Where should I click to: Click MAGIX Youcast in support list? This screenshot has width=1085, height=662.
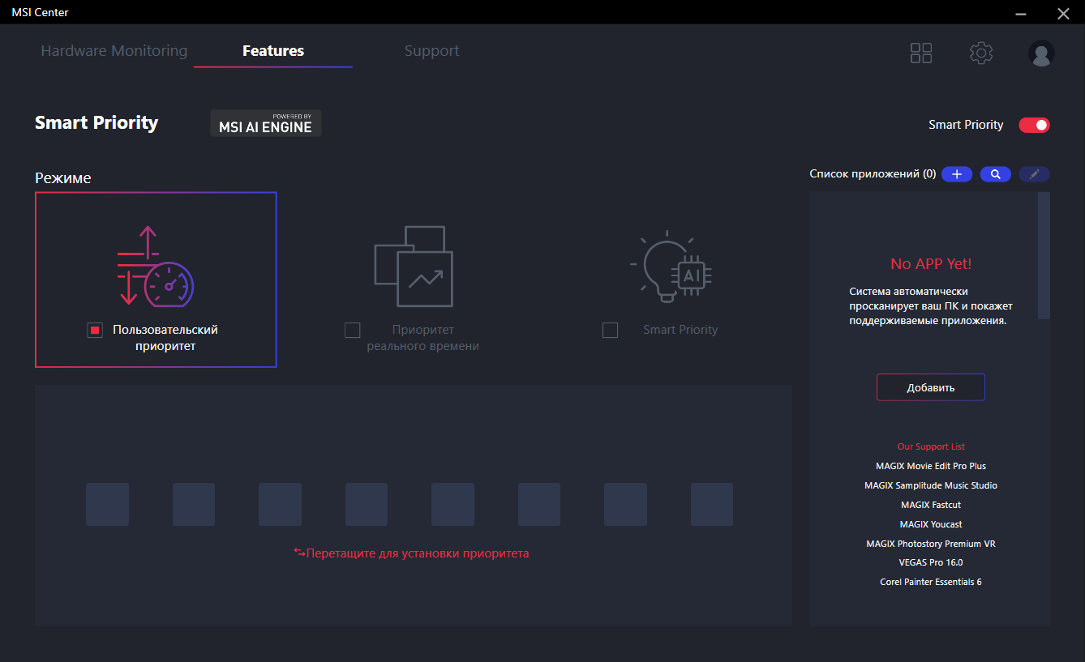coord(931,524)
